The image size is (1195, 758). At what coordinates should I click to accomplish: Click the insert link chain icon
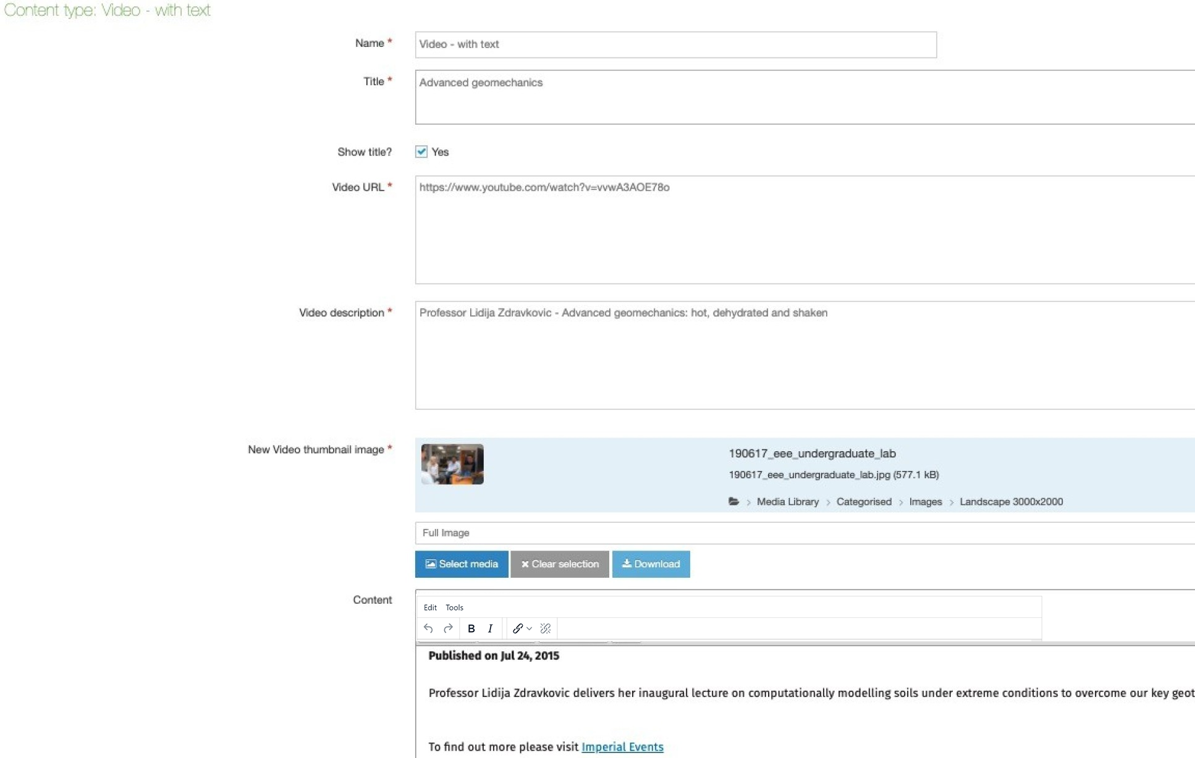point(517,628)
